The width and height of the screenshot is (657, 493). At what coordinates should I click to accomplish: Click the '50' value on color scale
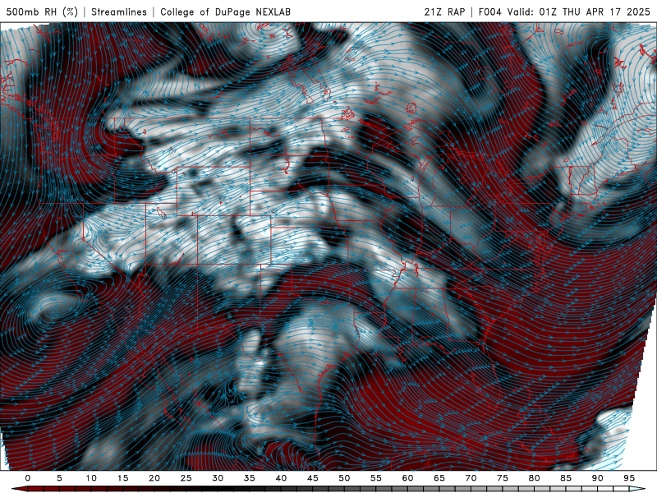(344, 478)
